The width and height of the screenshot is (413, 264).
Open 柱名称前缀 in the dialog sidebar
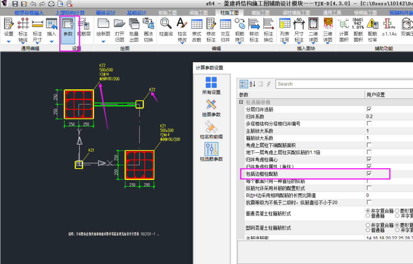[211, 130]
